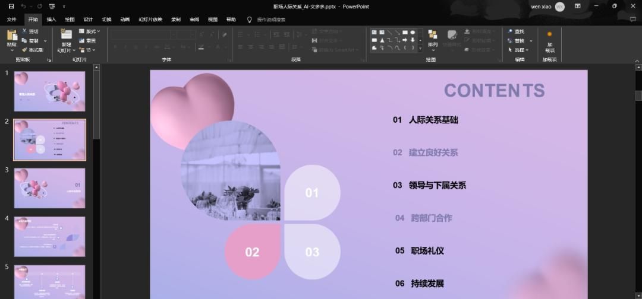Select the straight line shape

389,32
